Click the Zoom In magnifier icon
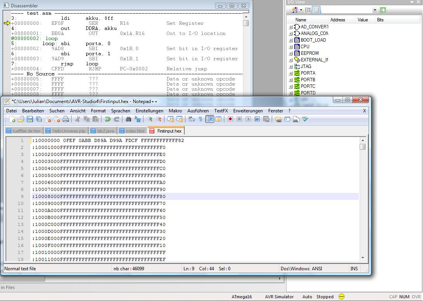This screenshot has height=301, width=423. coord(149,119)
